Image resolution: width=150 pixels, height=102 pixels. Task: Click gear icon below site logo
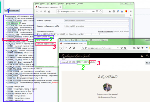click(63, 58)
